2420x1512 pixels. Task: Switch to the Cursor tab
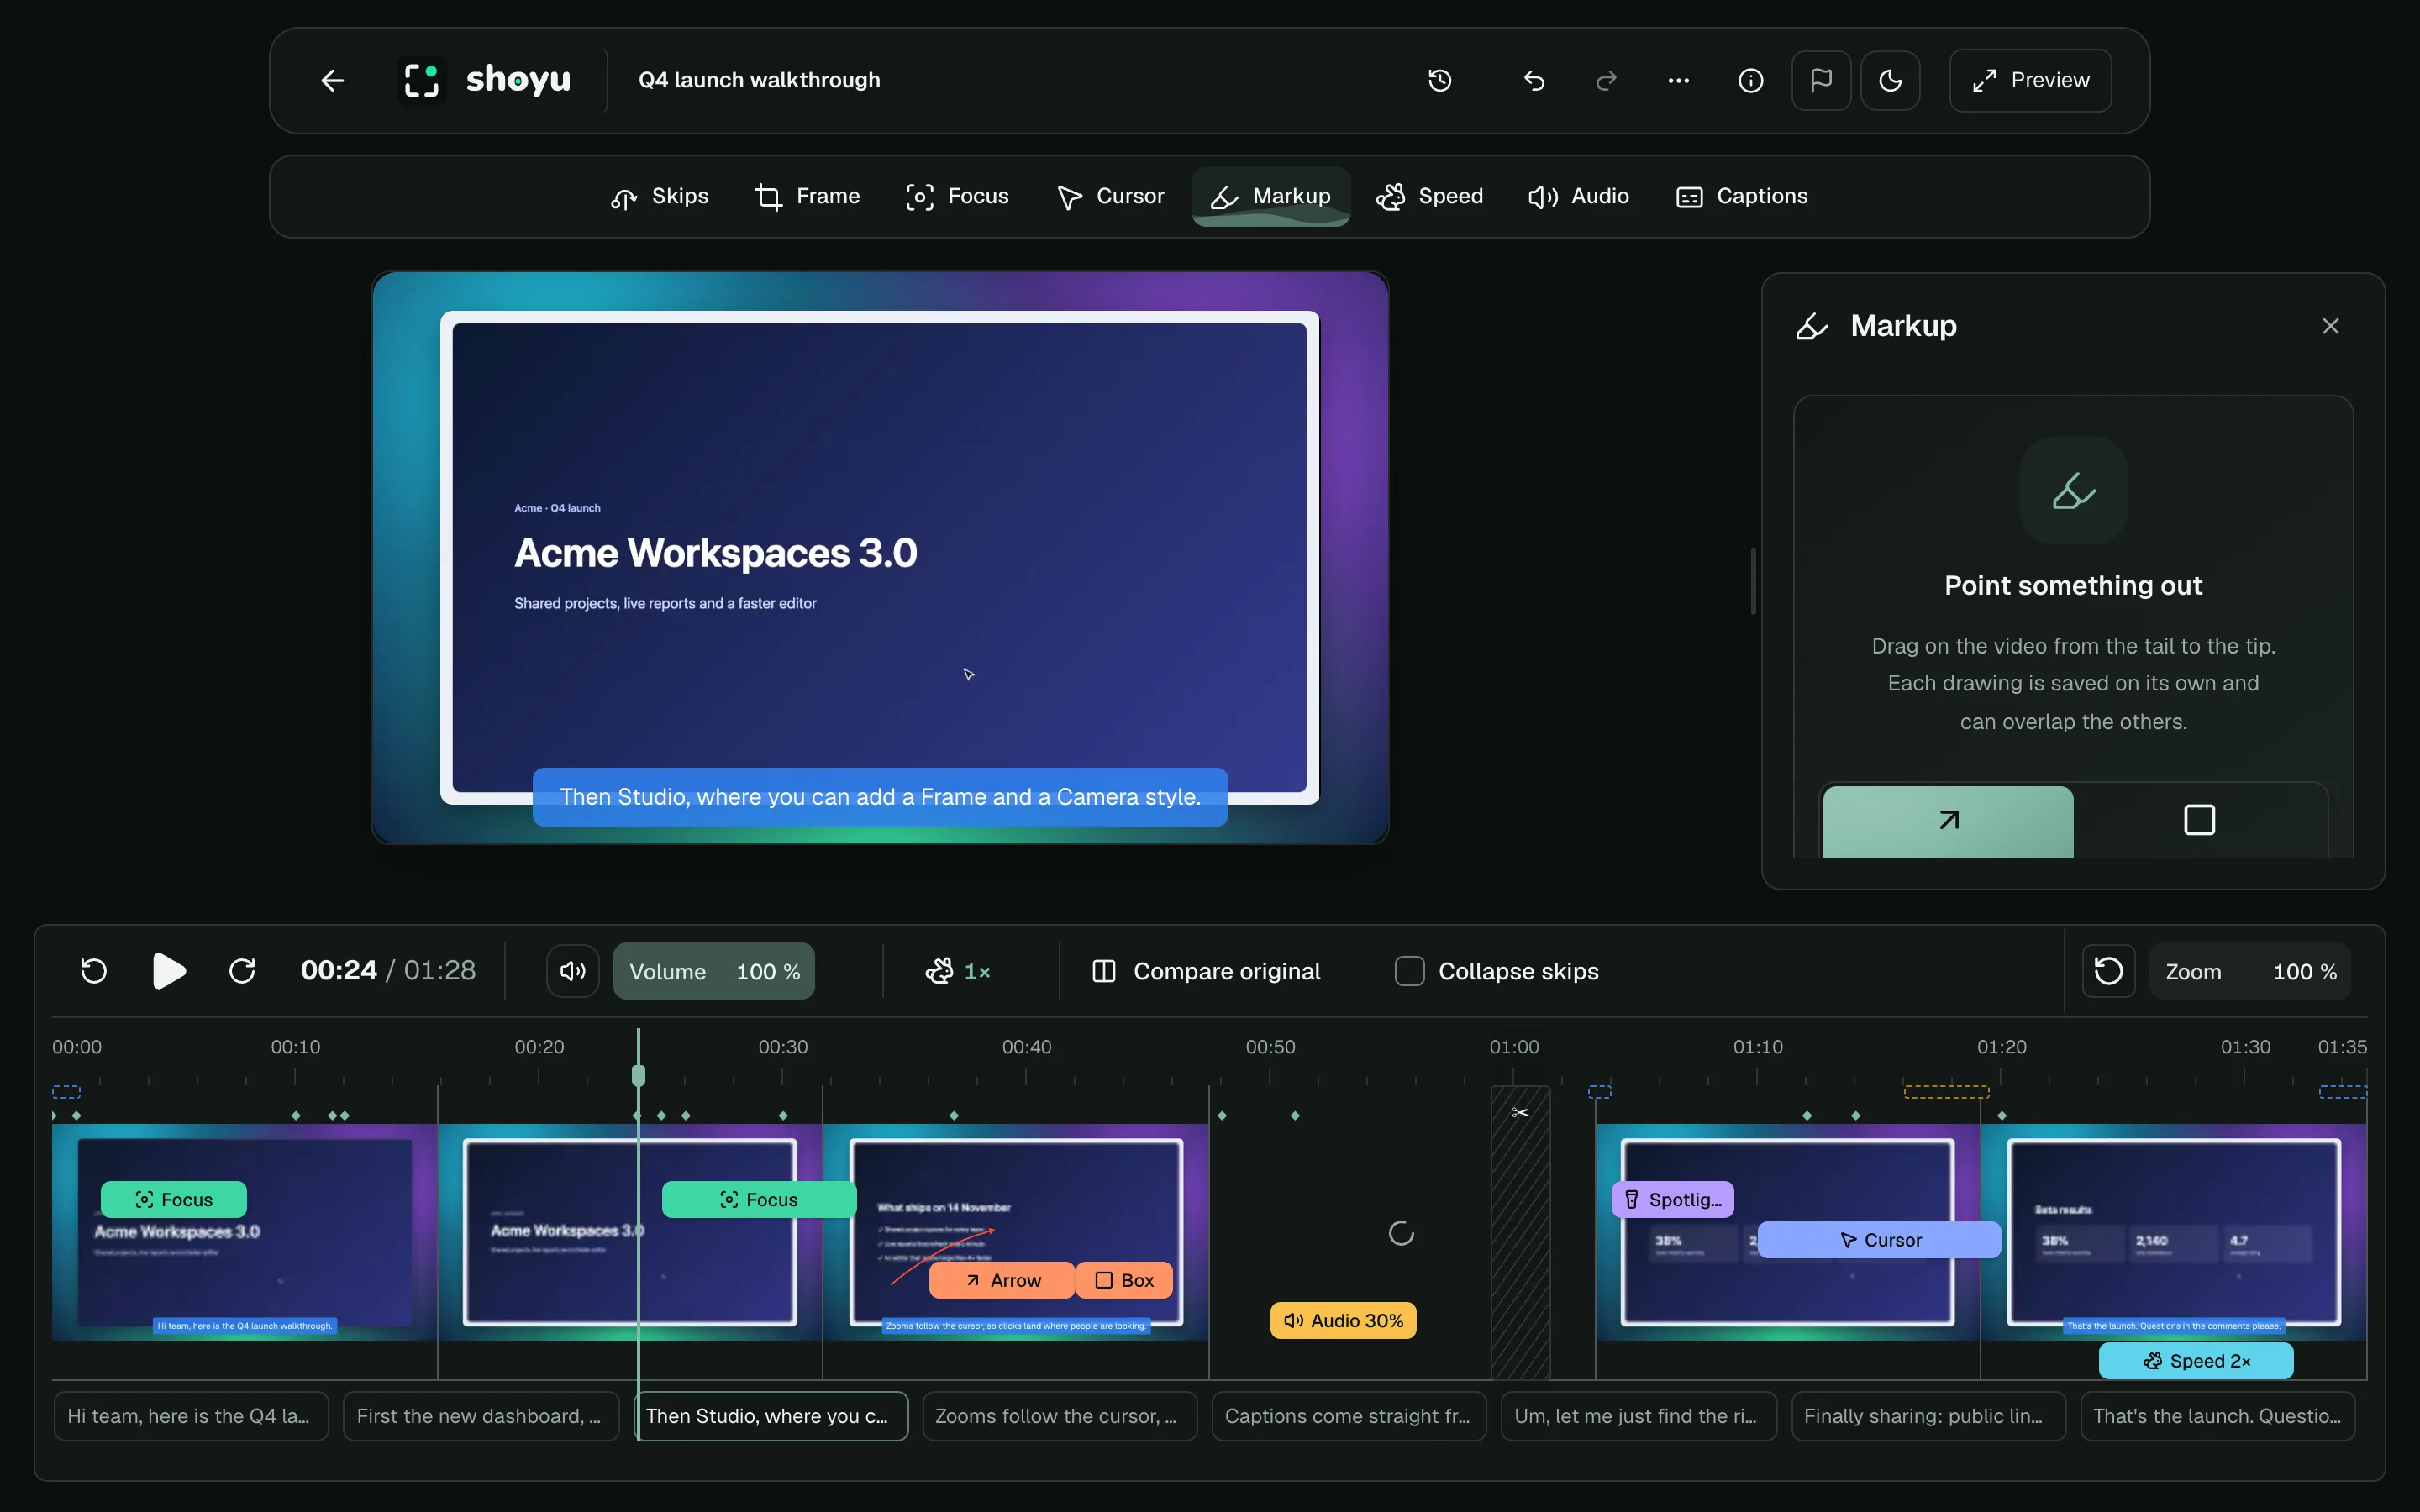pos(1110,196)
